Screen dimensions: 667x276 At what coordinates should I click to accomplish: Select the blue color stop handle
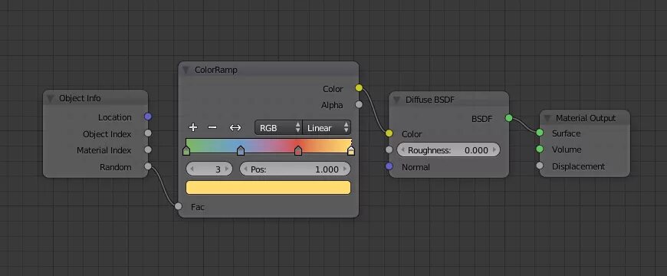pos(241,150)
